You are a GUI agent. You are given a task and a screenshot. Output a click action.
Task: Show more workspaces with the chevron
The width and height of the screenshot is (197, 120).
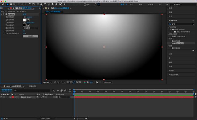point(167,4)
